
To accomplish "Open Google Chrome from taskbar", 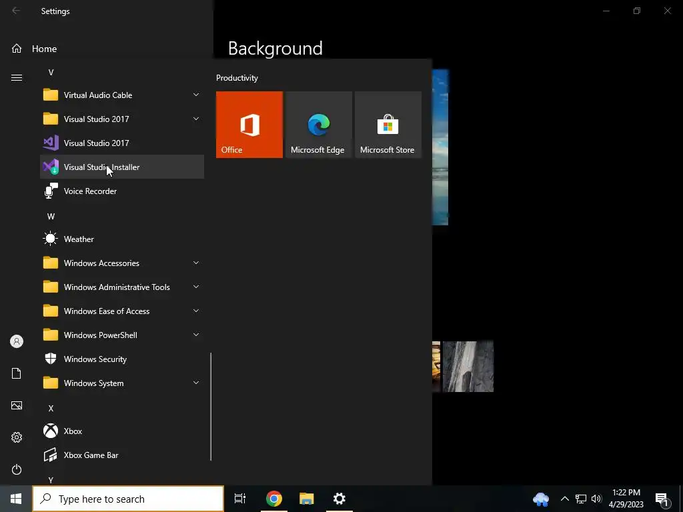I will click(274, 499).
